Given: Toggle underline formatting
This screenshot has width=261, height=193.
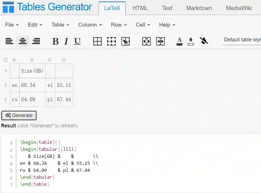Looking at the screenshot, I should tap(77, 42).
